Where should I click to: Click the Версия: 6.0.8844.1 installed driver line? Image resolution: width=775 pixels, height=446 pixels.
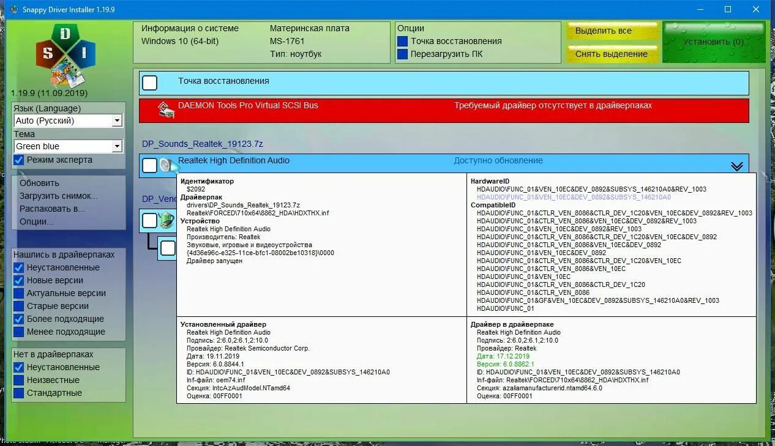[x=215, y=364]
